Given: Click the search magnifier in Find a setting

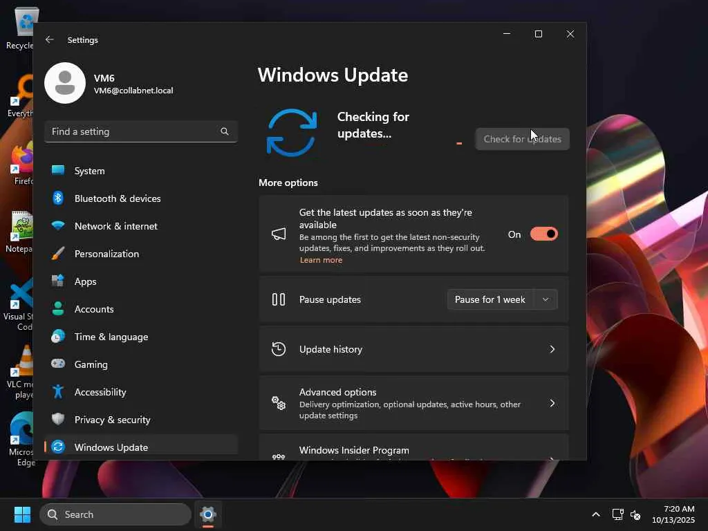Looking at the screenshot, I should 225,131.
